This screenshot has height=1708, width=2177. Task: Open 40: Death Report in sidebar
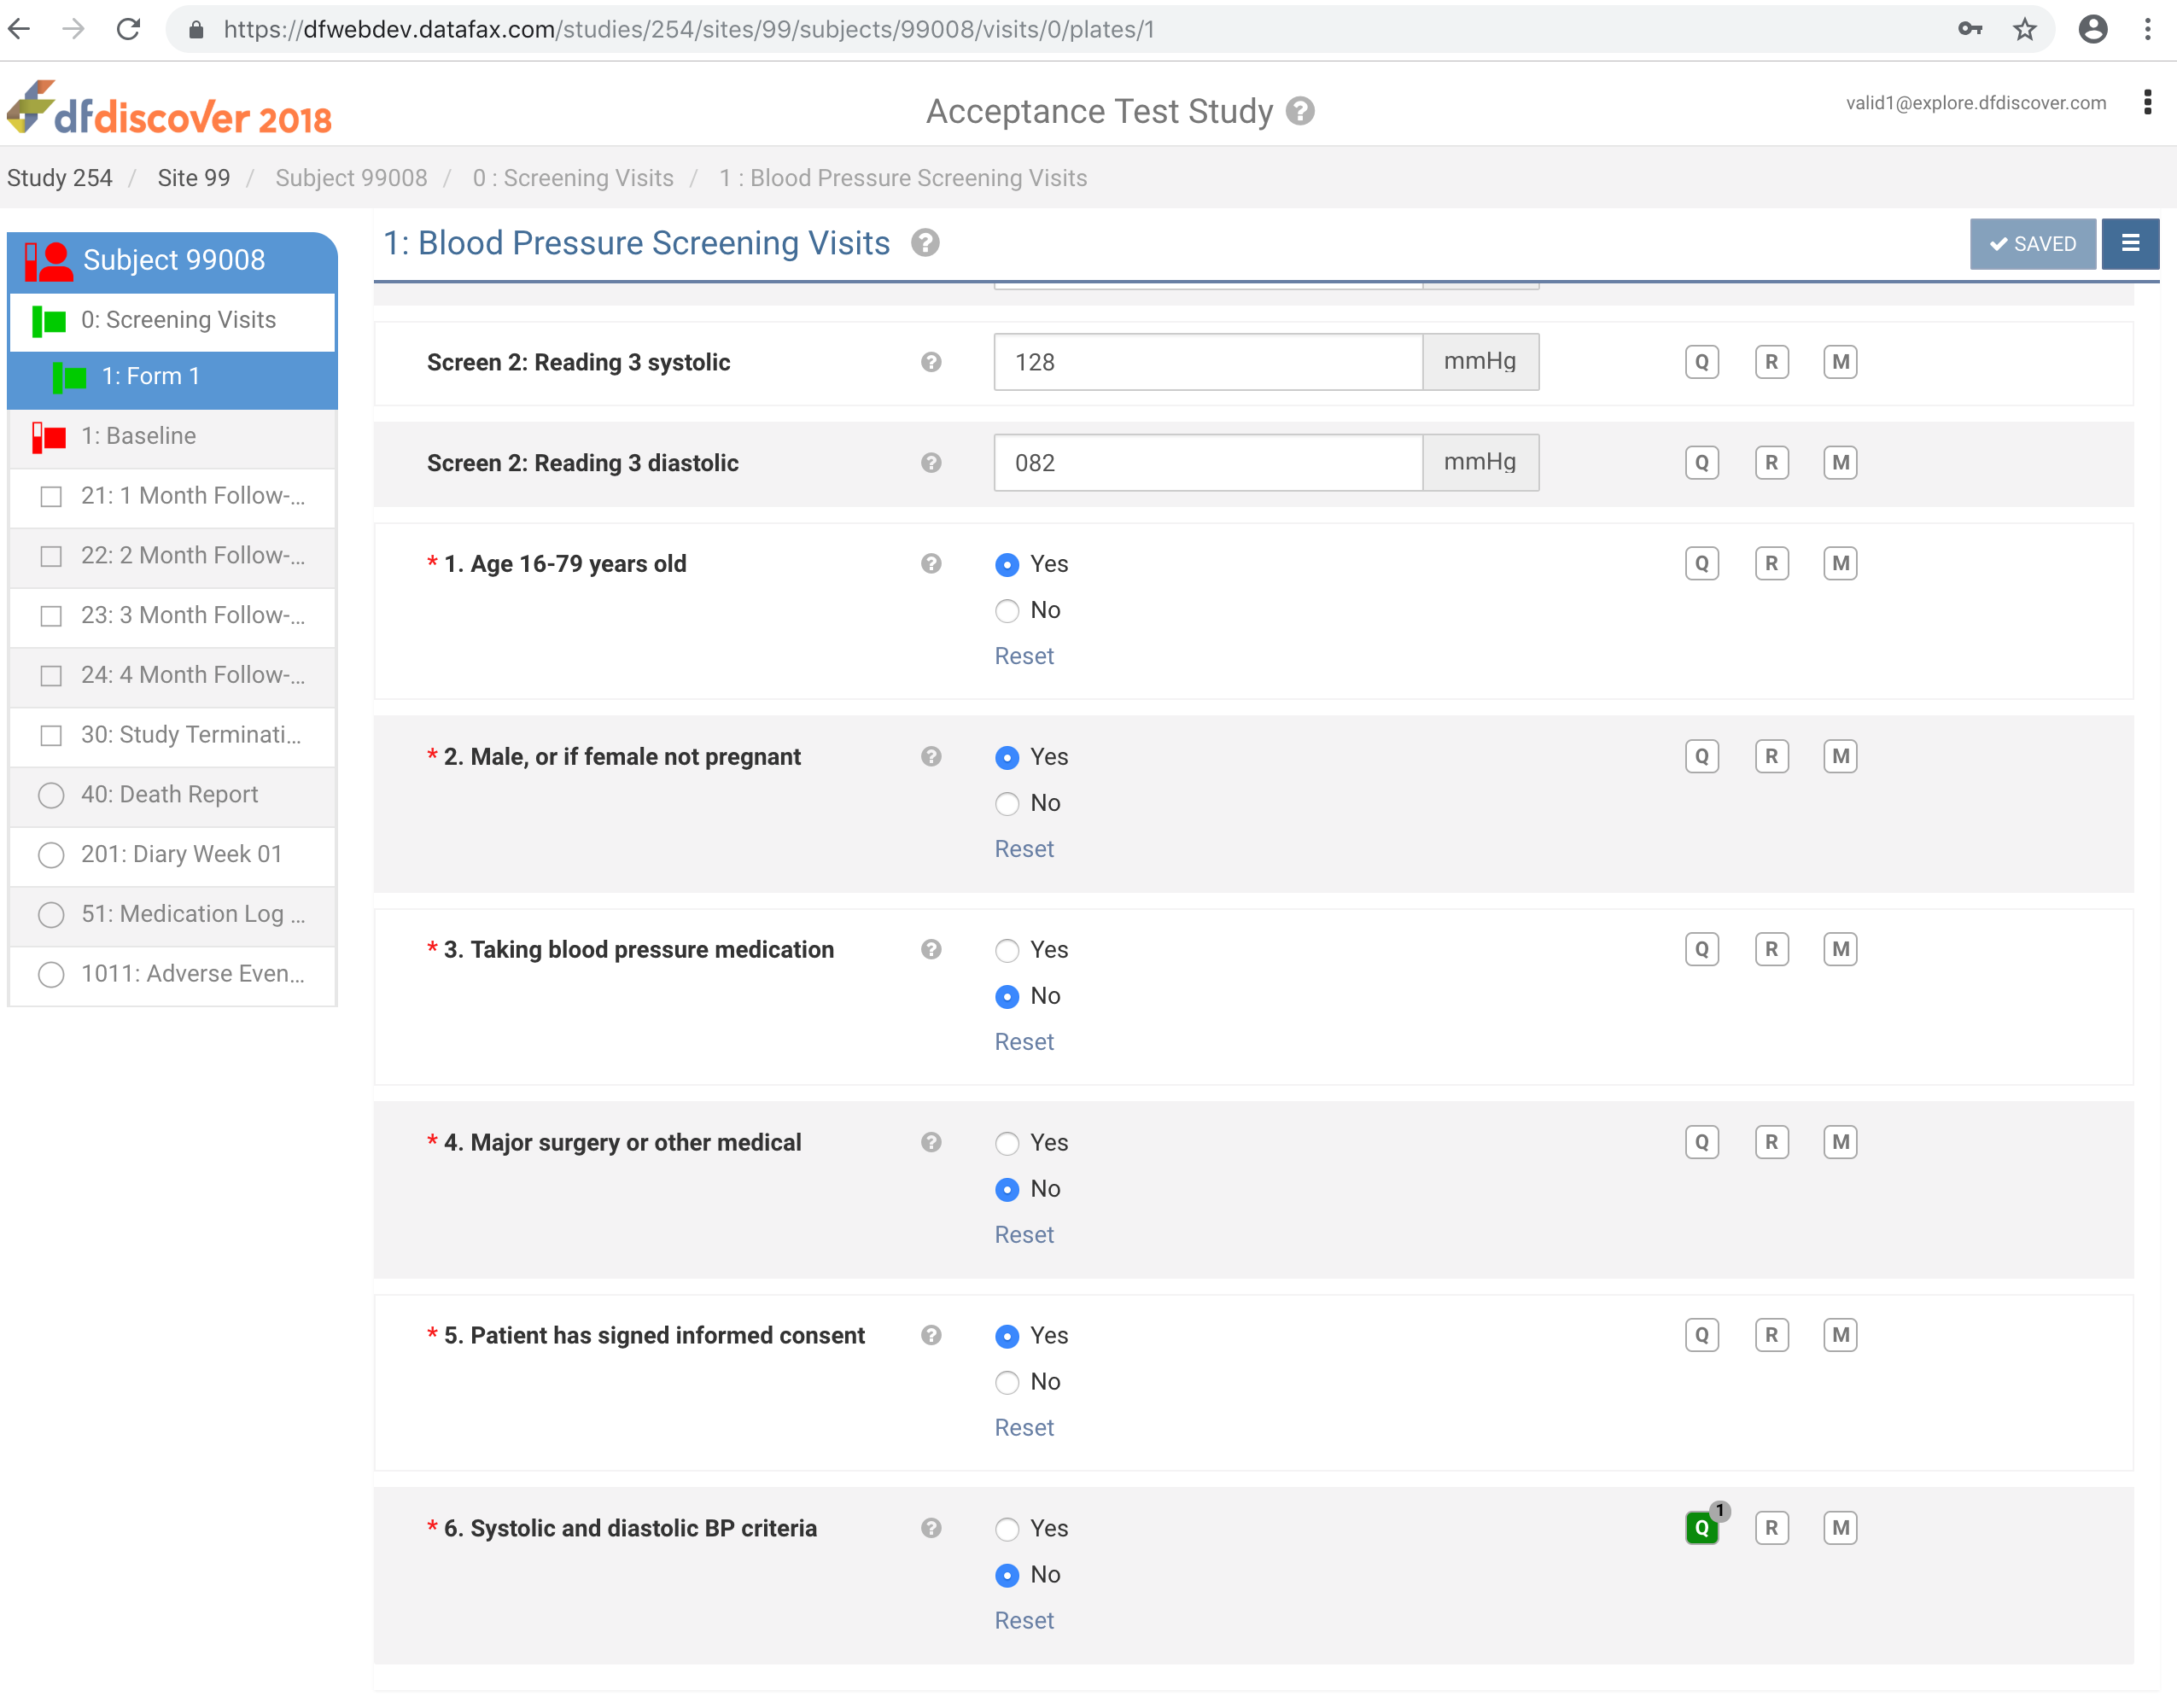169,794
